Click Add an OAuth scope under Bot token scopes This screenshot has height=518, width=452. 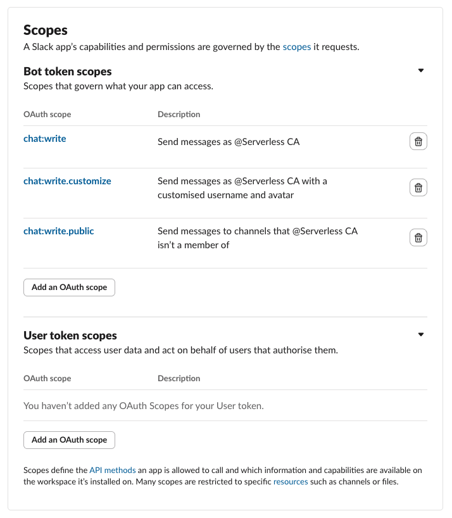click(x=68, y=287)
